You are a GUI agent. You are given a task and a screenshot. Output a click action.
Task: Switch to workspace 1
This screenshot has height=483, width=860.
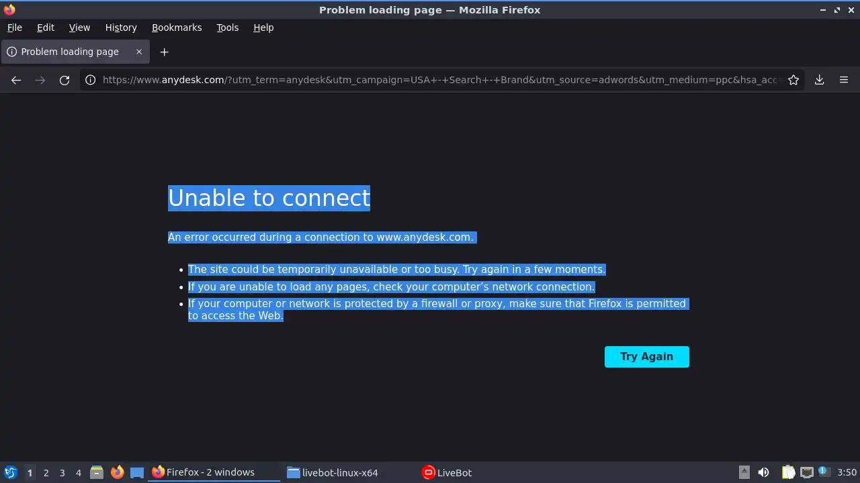(30, 473)
